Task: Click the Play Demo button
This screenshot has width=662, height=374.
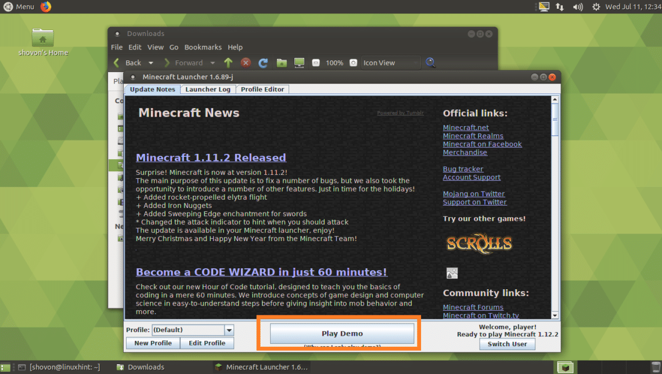Action: [x=342, y=333]
